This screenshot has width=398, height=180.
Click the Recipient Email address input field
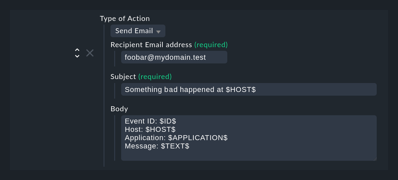[174, 57]
